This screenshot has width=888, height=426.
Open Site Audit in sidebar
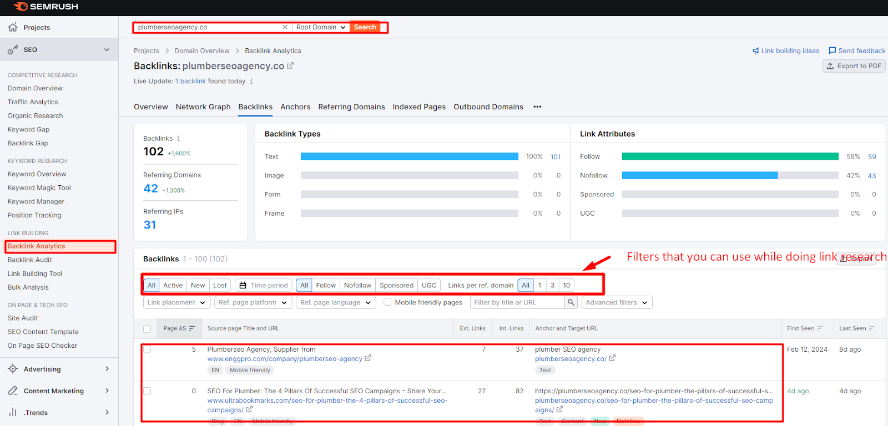[x=23, y=318]
